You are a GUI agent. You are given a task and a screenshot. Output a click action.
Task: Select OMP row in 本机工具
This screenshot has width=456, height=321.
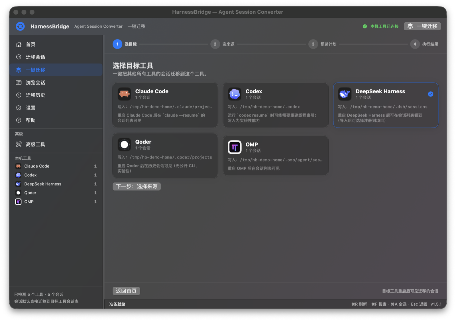[56, 202]
